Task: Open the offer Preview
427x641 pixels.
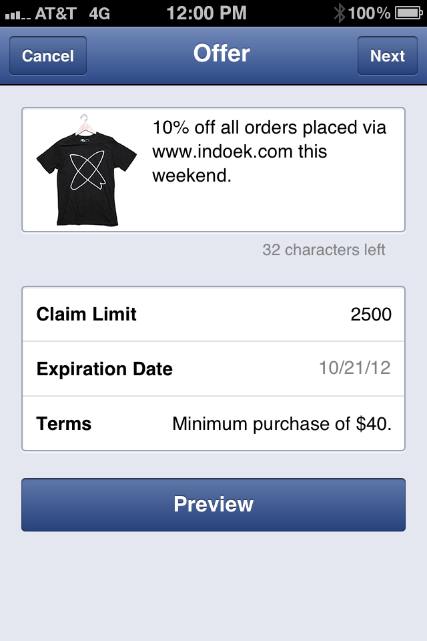Action: tap(213, 505)
